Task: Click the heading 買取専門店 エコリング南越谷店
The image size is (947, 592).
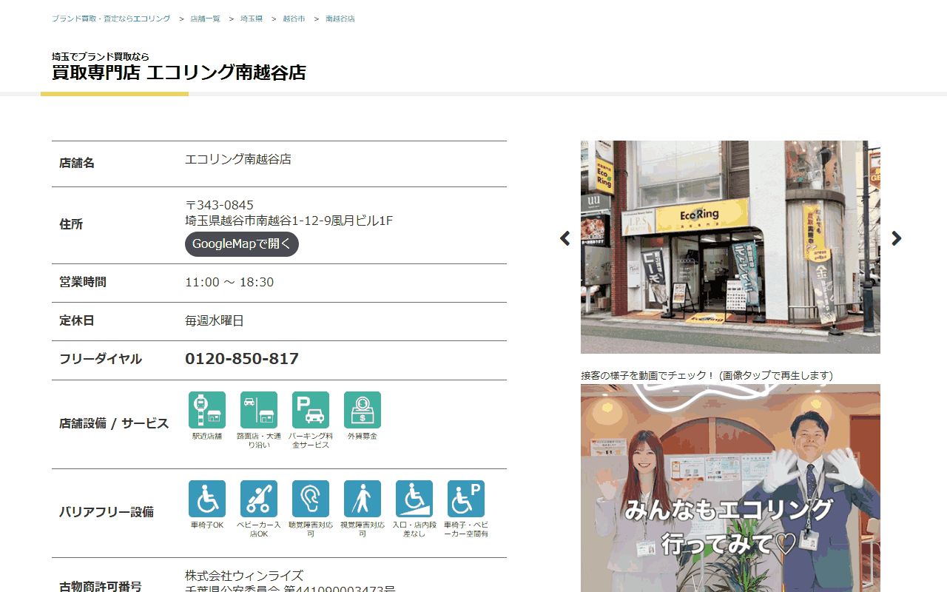Action: tap(179, 73)
